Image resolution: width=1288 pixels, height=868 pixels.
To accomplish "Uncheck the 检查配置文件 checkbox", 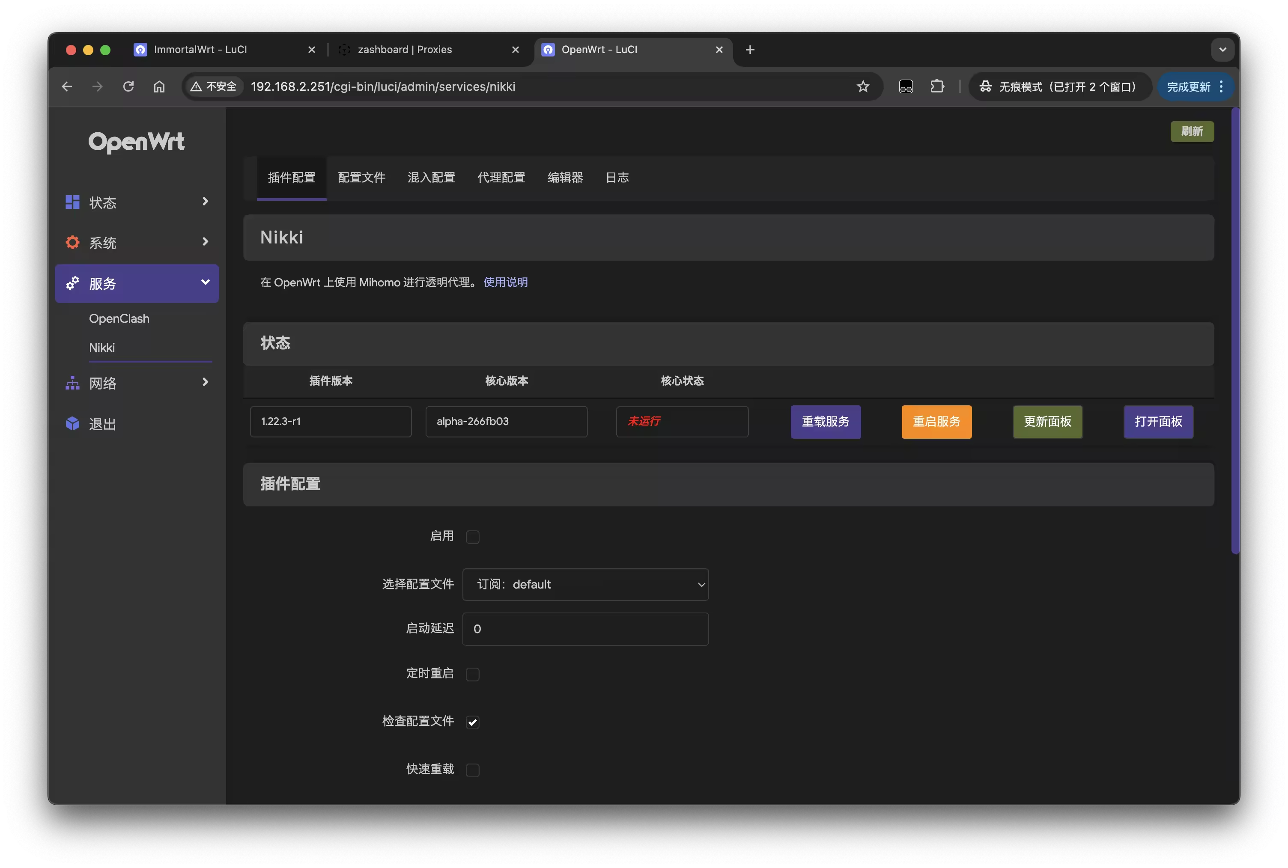I will tap(472, 722).
